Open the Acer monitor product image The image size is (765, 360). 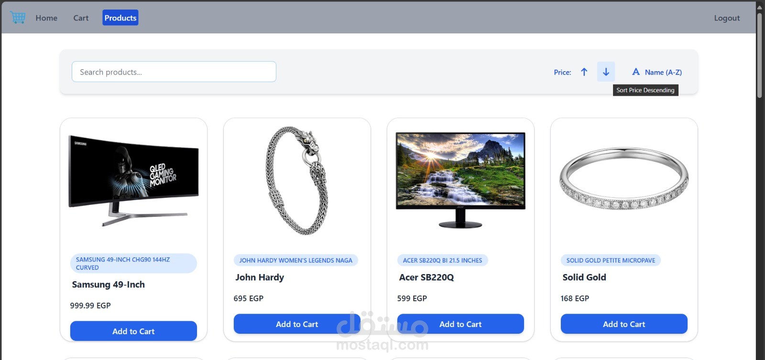click(460, 180)
